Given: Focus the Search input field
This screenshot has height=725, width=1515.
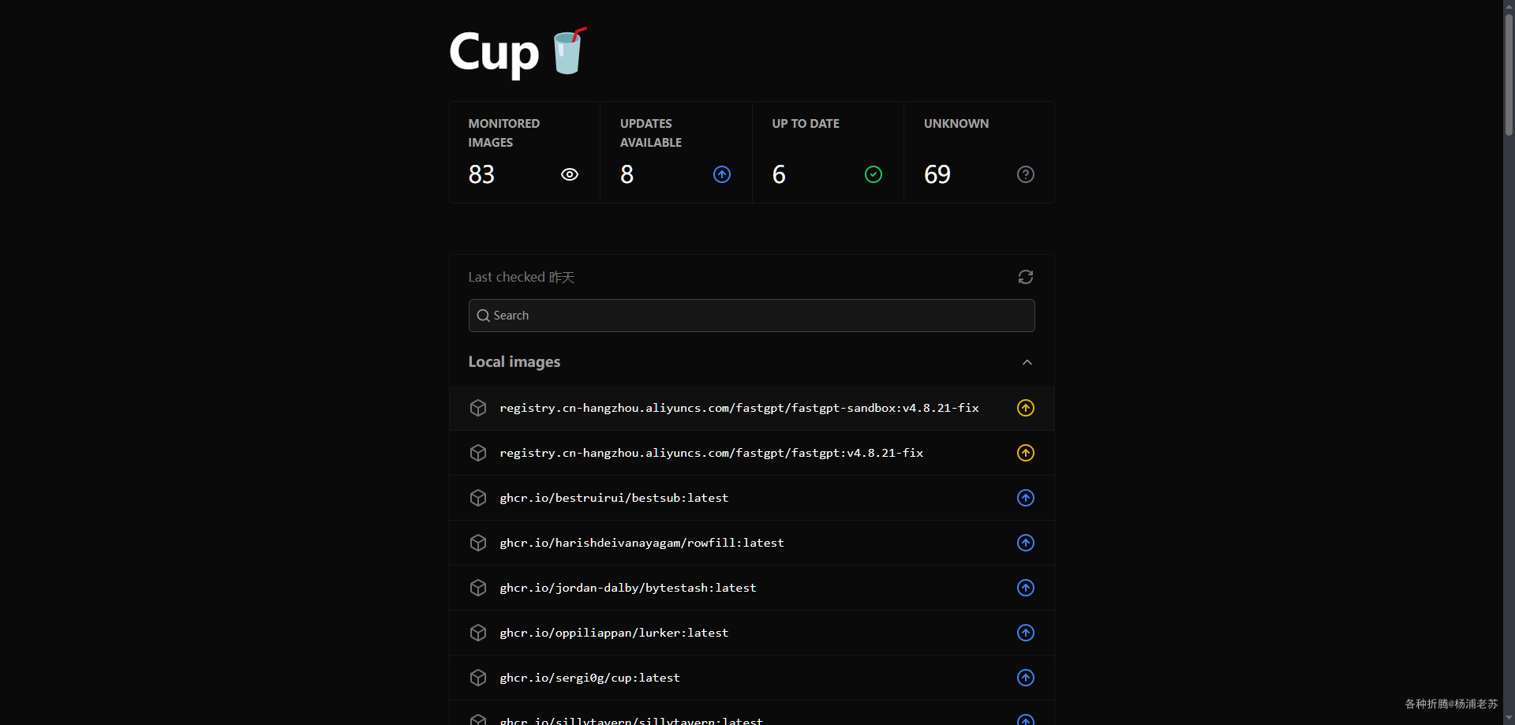Looking at the screenshot, I should click(751, 316).
